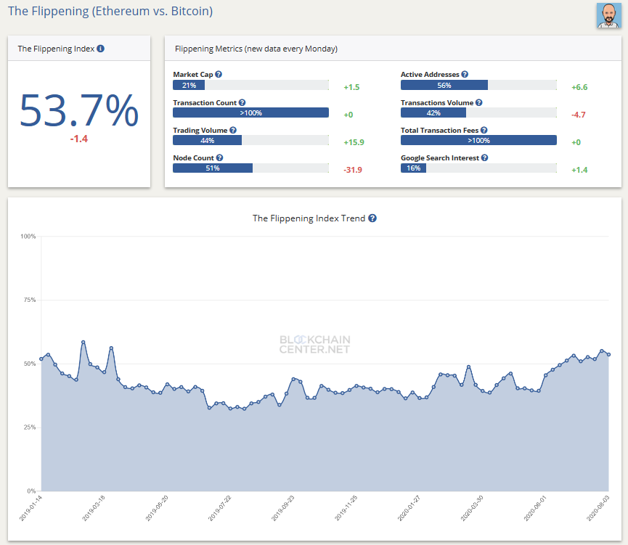Open the Active Addresses help icon
Viewport: 628px width, 545px height.
click(x=465, y=75)
